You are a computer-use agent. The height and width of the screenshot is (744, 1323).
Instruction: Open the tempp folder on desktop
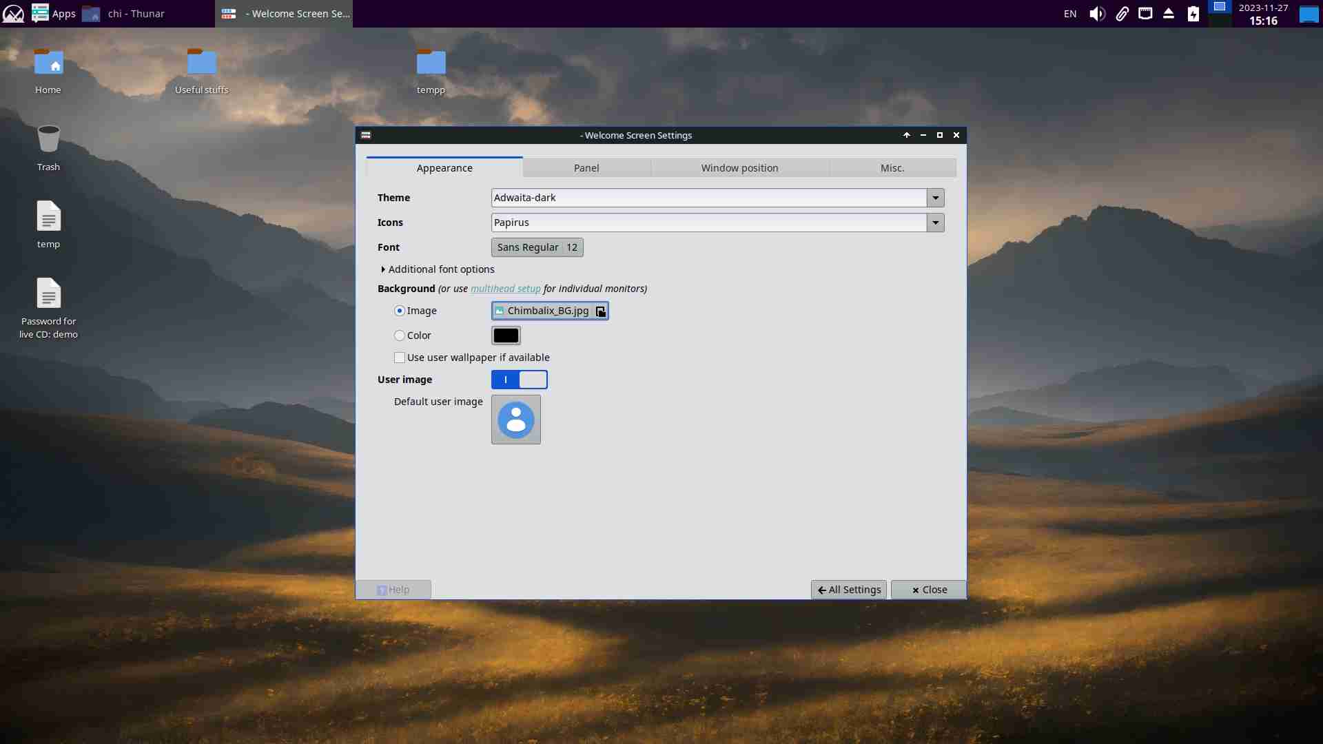tap(431, 64)
